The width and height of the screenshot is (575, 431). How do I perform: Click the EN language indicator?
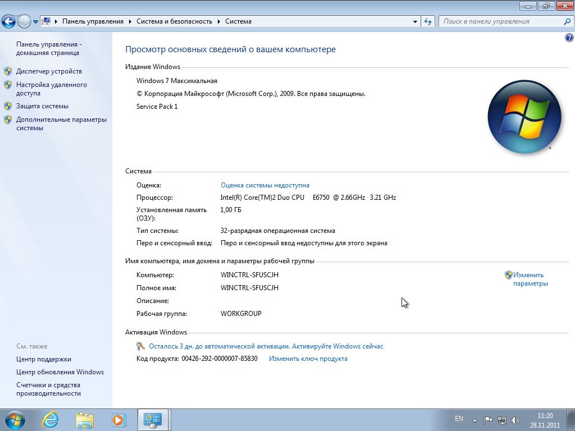tap(459, 418)
